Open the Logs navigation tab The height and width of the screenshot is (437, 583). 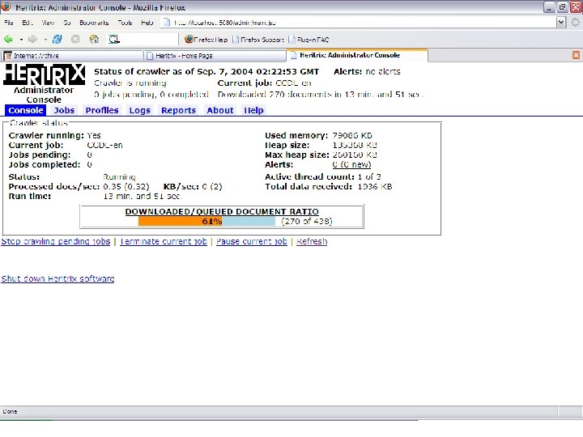click(140, 110)
